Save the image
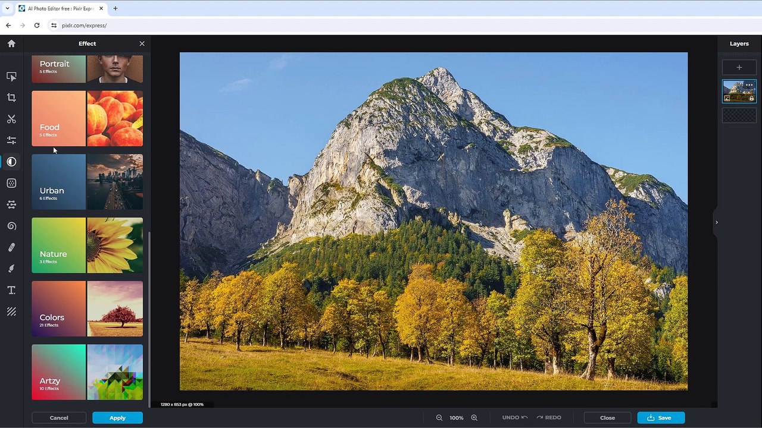Viewport: 762px width, 428px height. pos(661,418)
